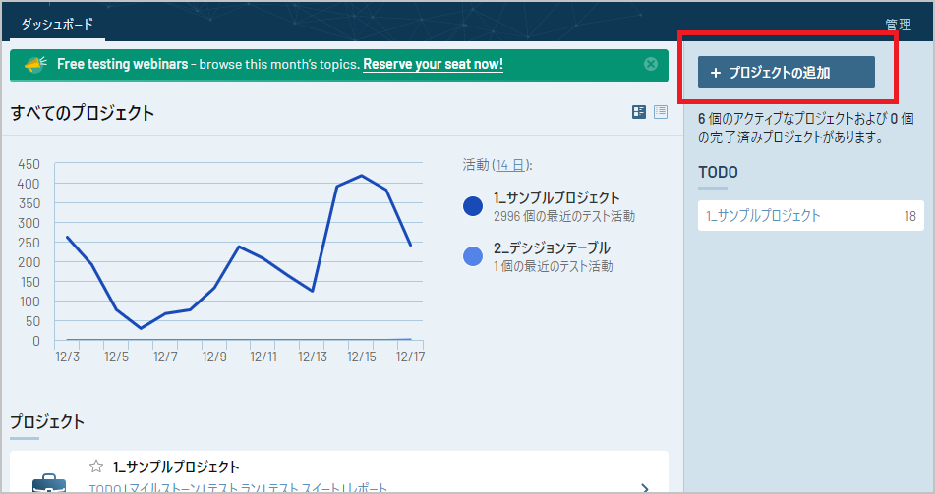935x494 pixels.
Task: Expand the 1_サンプルプロジェクト row chevron
Action: coord(644,487)
